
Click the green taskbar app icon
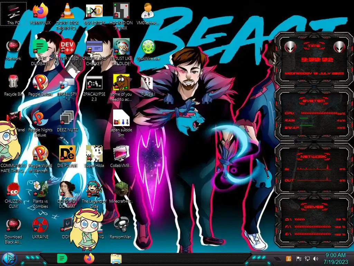click(62, 258)
